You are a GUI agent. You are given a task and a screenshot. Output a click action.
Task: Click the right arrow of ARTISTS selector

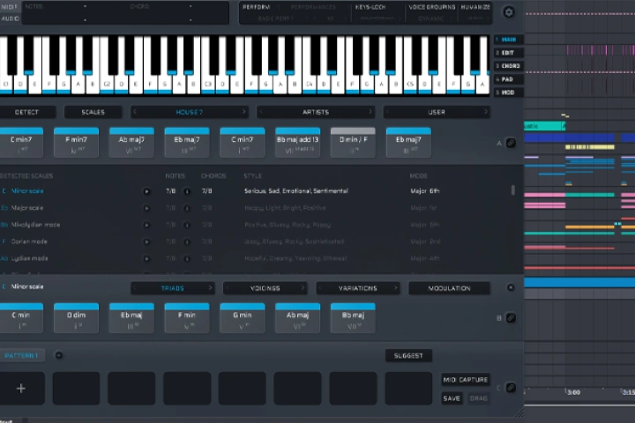click(x=370, y=112)
